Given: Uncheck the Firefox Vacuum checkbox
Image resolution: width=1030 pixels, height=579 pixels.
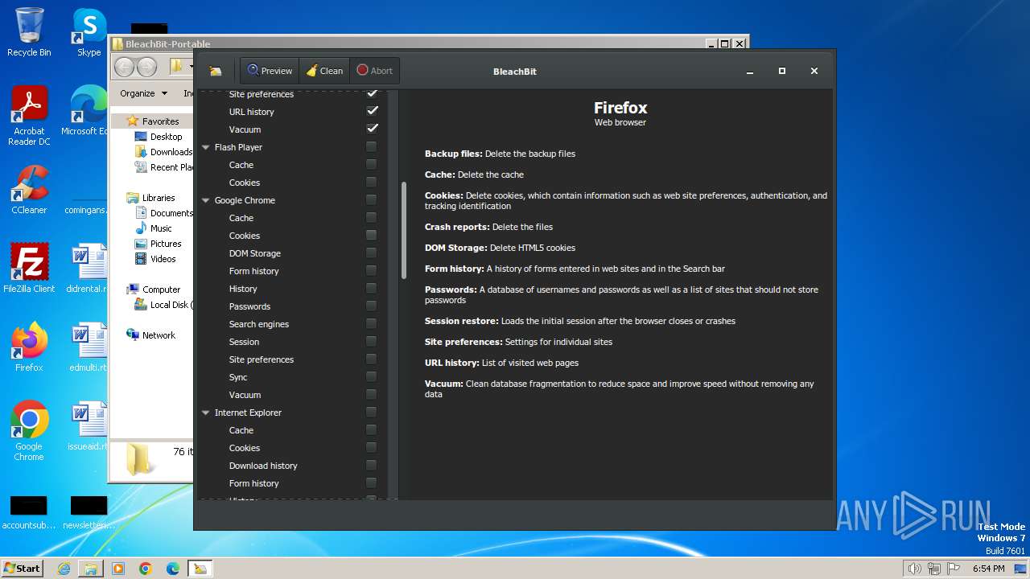Looking at the screenshot, I should click(x=372, y=129).
